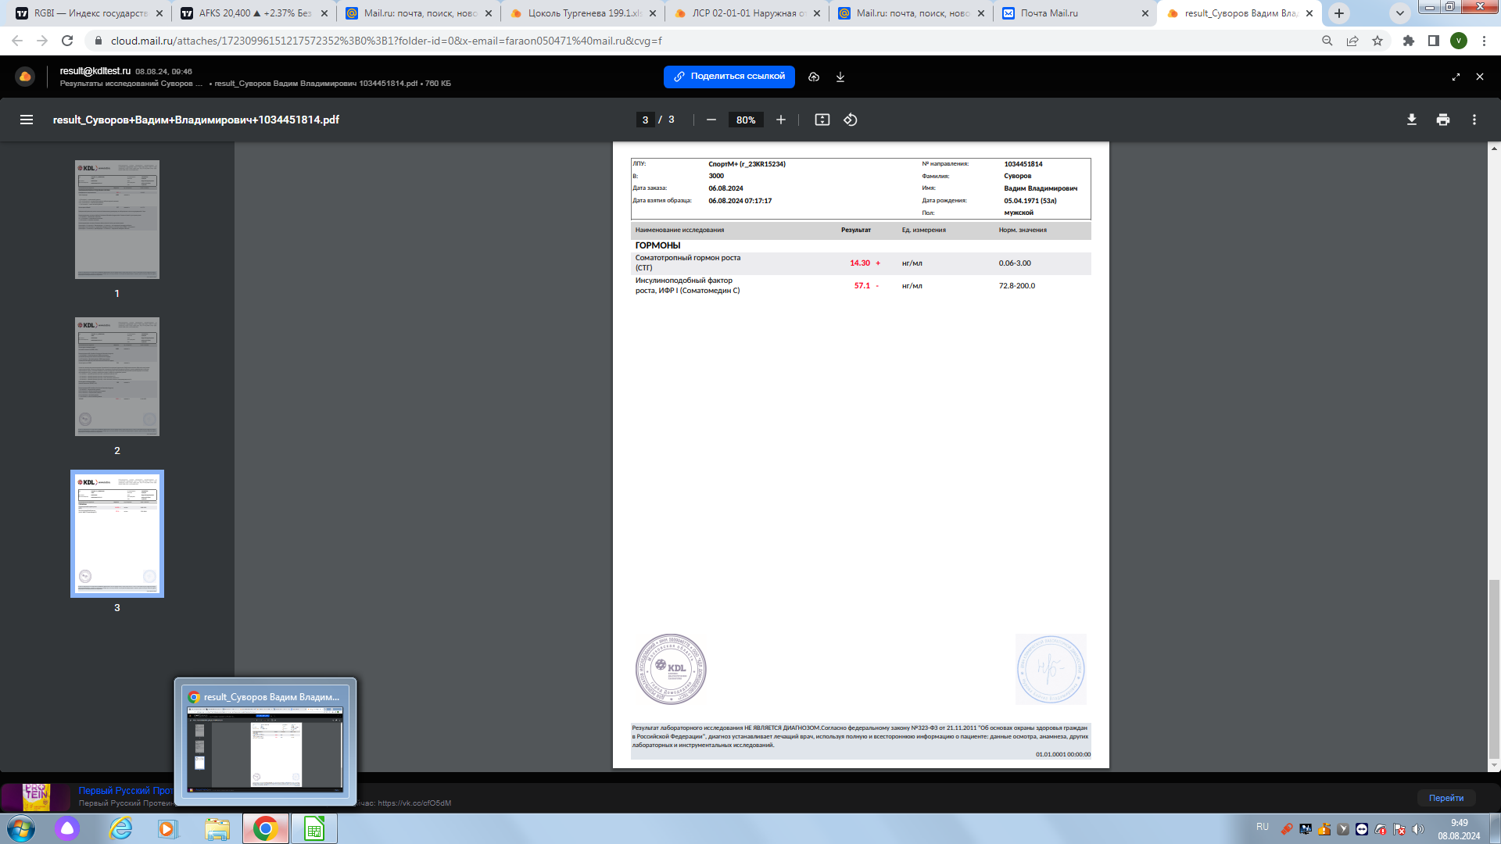Image resolution: width=1501 pixels, height=844 pixels.
Task: Select page 2 thumbnail
Action: click(117, 377)
